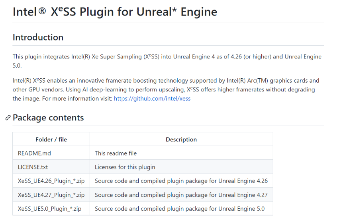Click the Description column header
343x221 pixels.
[181, 140]
